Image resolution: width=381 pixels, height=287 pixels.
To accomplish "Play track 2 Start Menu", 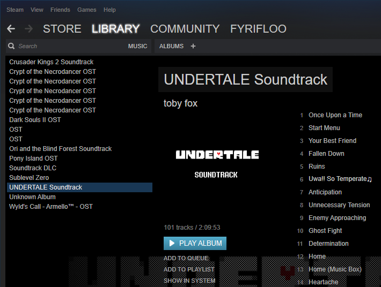I will tap(324, 128).
